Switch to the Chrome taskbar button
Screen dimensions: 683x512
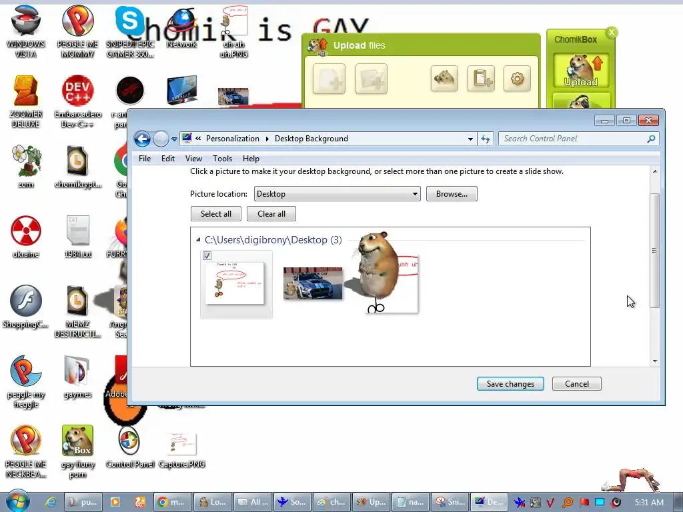(173, 502)
